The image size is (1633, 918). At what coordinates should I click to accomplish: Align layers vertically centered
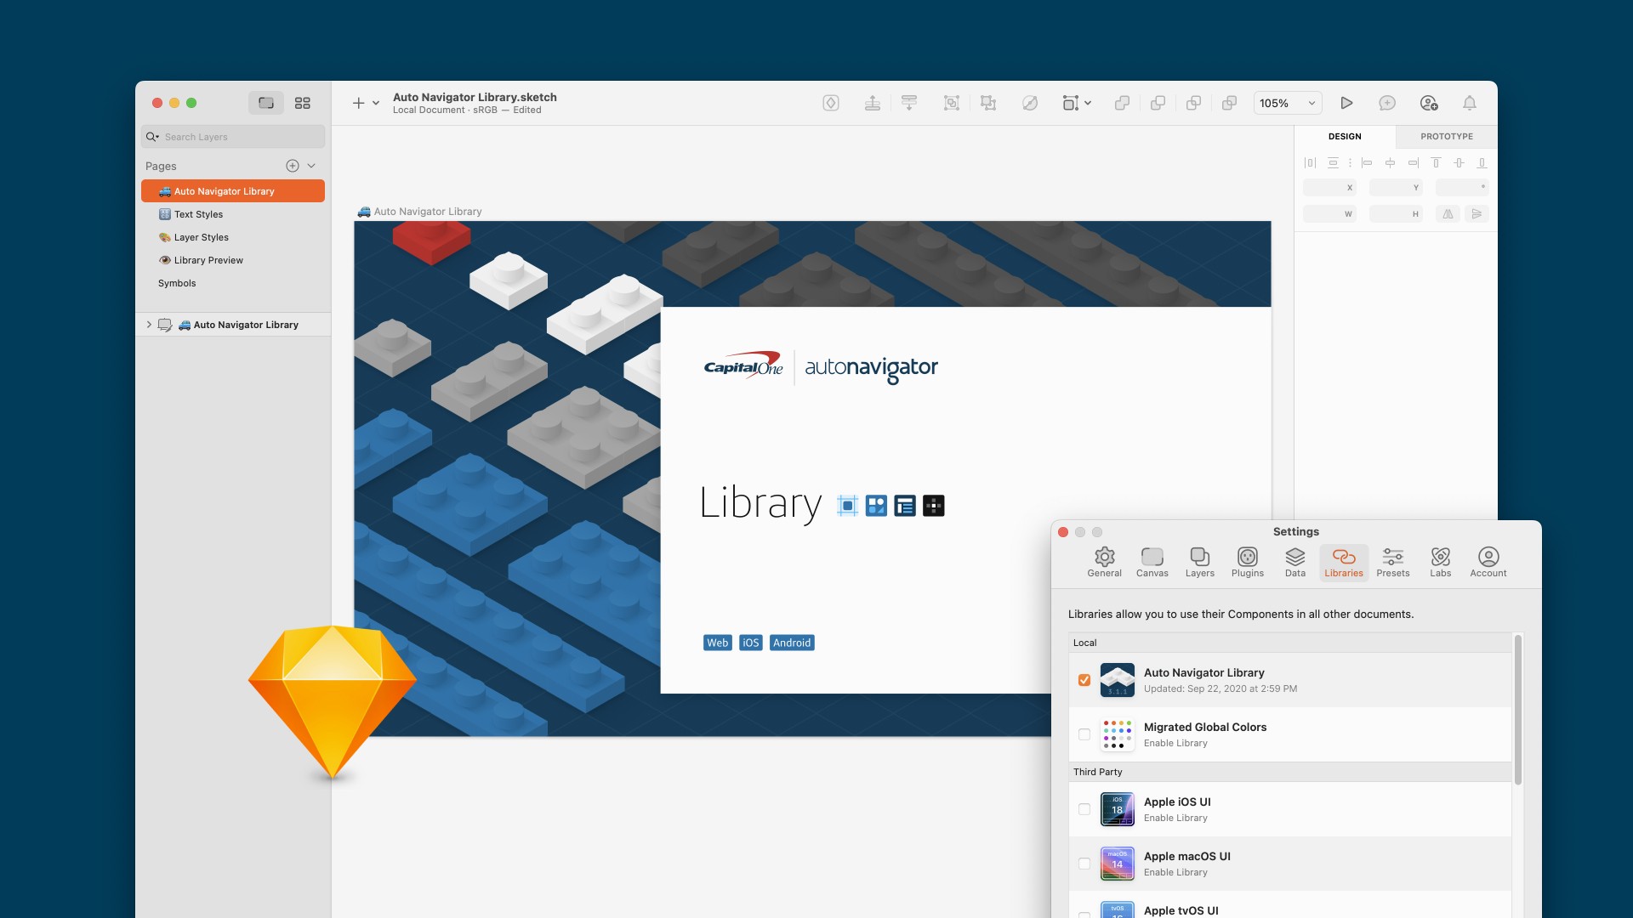pos(1459,162)
